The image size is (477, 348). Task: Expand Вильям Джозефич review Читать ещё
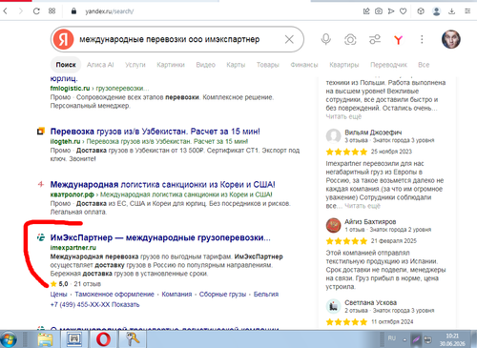click(x=363, y=206)
